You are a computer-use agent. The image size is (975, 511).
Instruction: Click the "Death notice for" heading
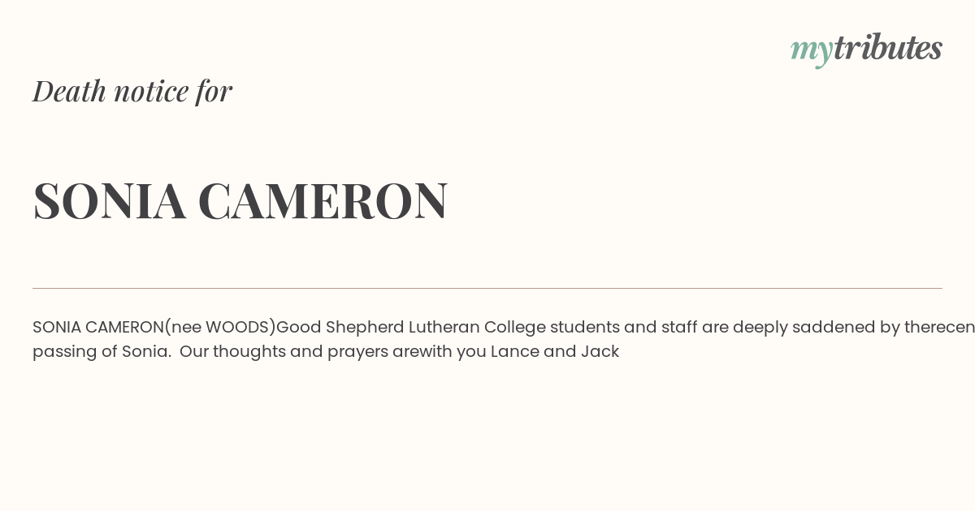click(132, 91)
